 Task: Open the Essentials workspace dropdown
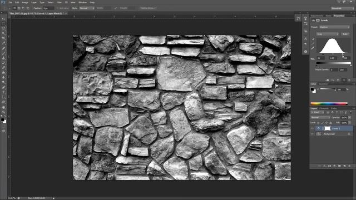coord(343,8)
